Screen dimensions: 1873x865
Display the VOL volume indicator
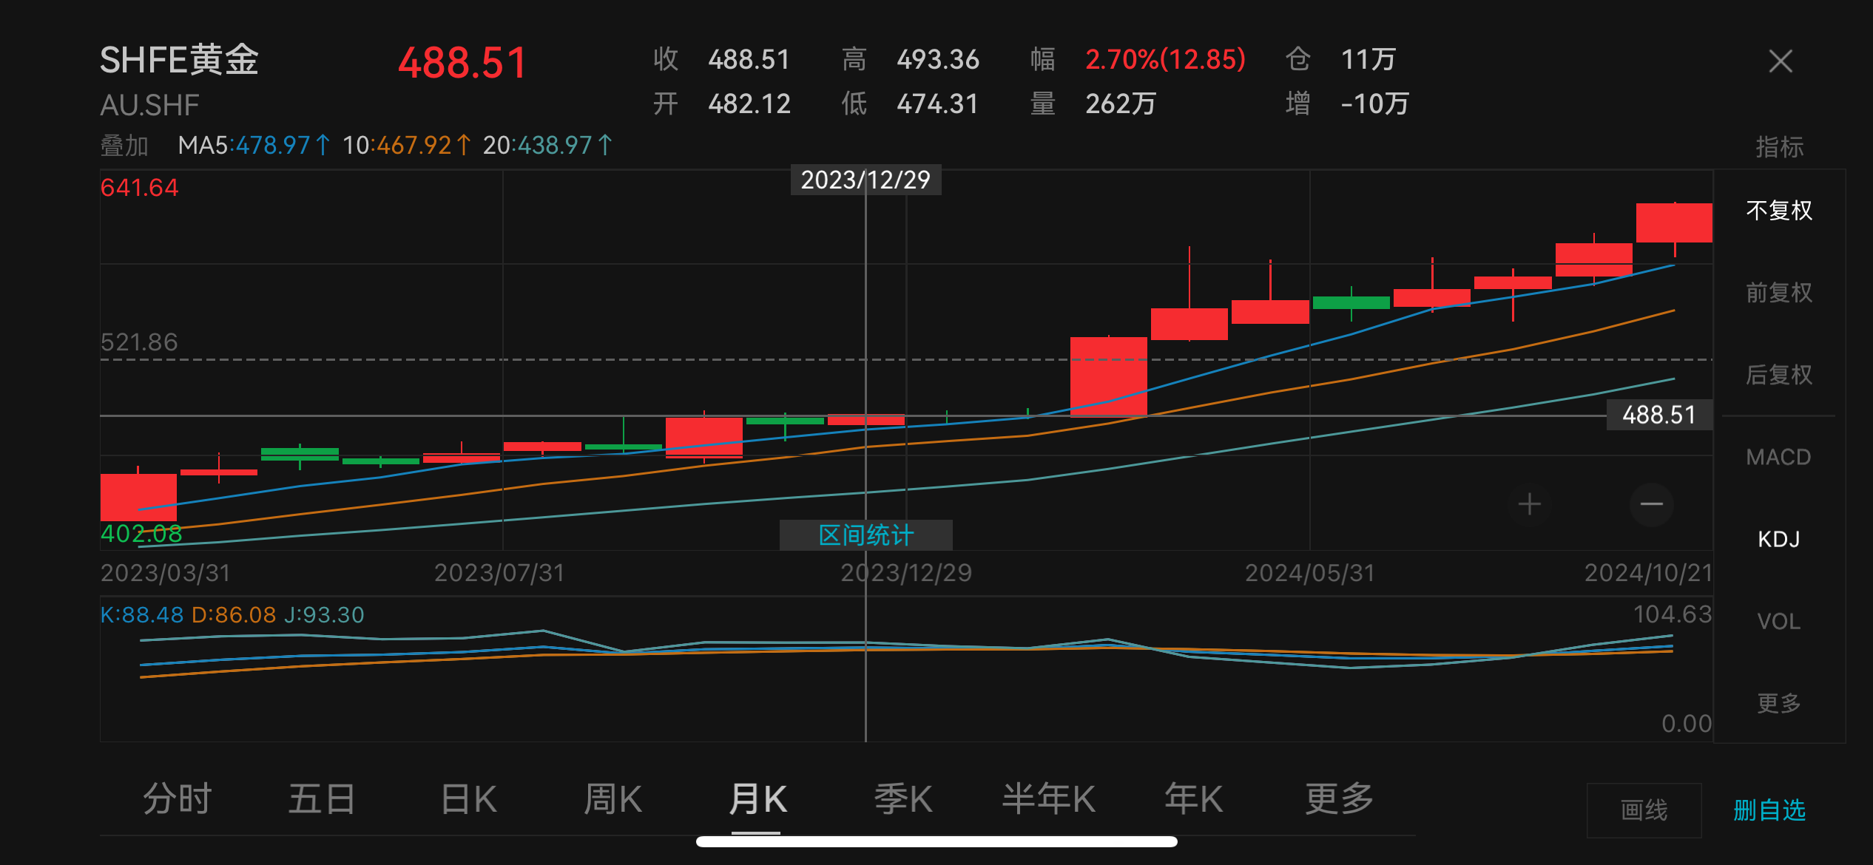click(x=1779, y=621)
